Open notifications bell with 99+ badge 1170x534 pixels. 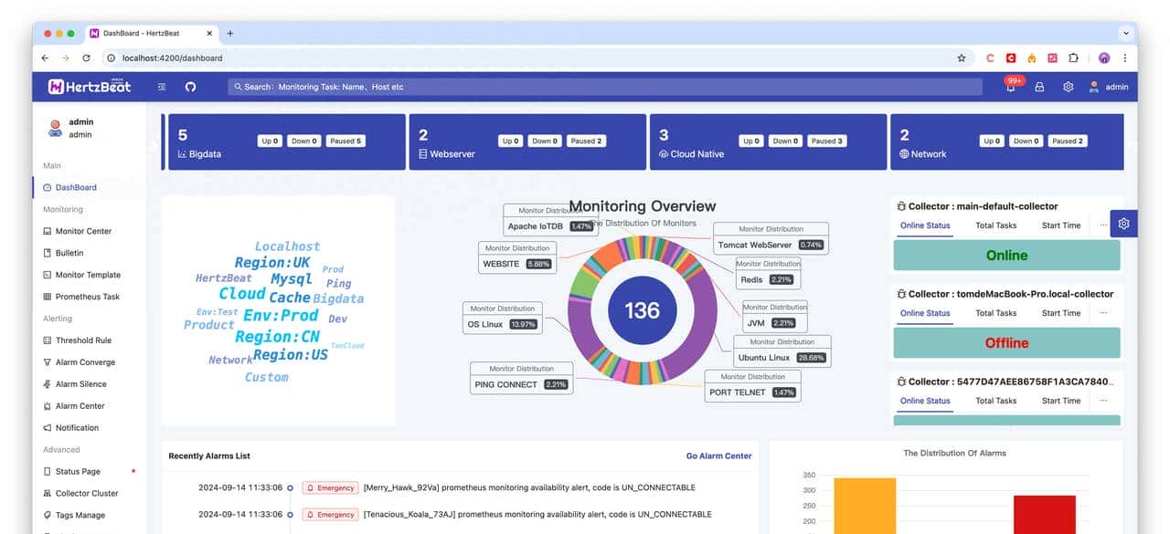click(1011, 88)
